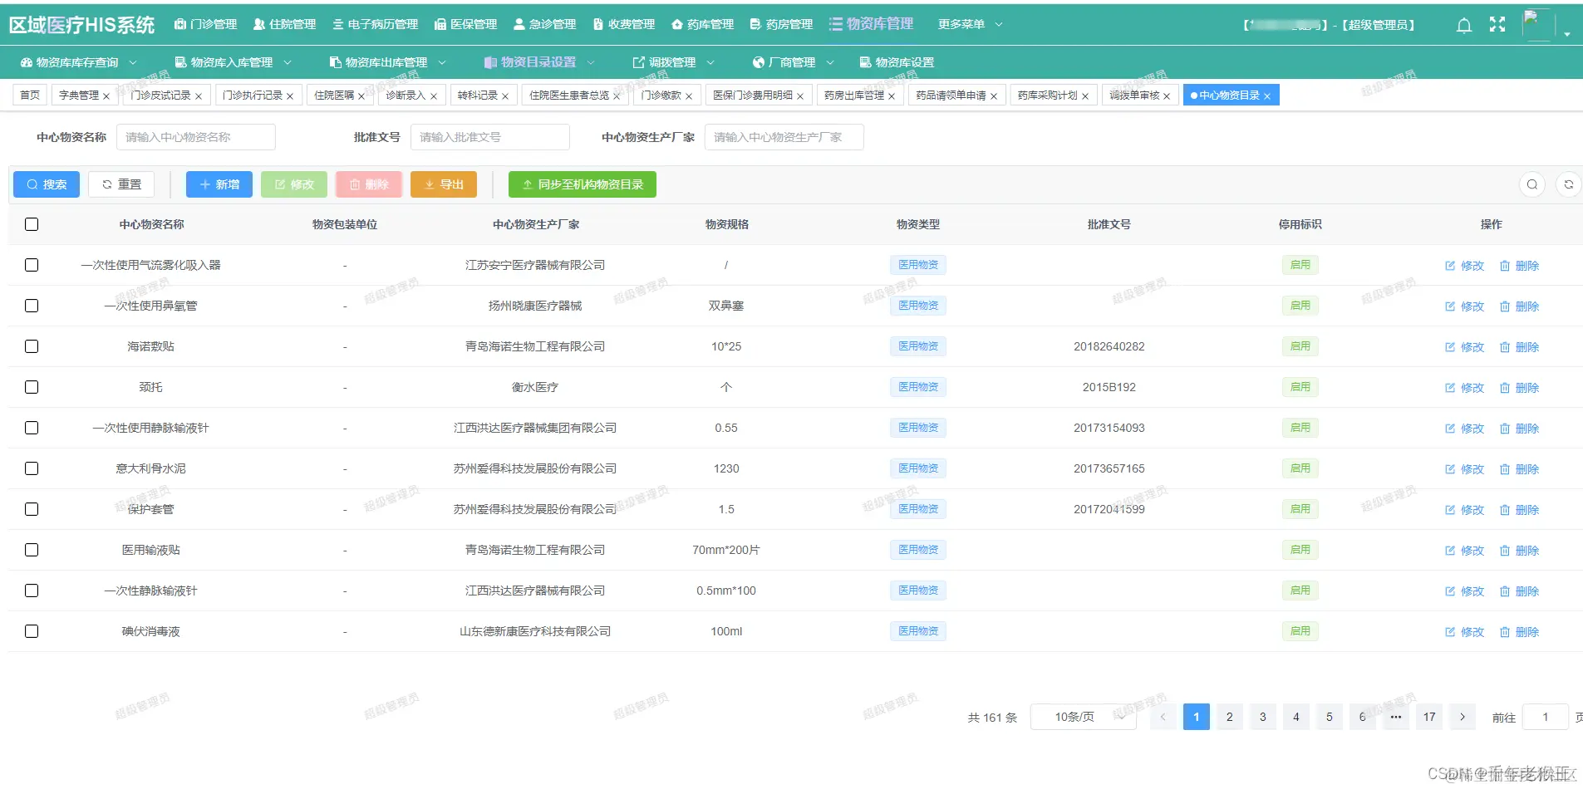Go to page 17 in pagination
This screenshot has height=789, width=1583.
pos(1428,716)
